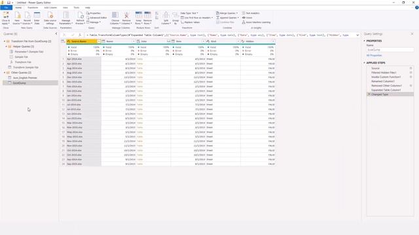
Task: Open Data Type: Text dropdown
Action: coord(189,13)
